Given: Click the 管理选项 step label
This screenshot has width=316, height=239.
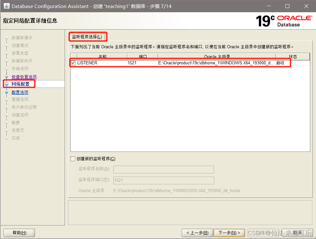Looking at the screenshot, I should pyautogui.click(x=20, y=99).
